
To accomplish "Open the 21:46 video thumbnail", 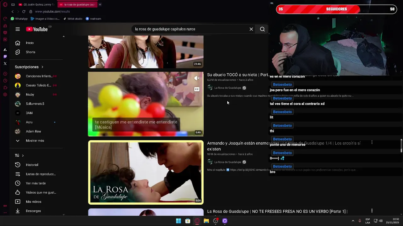I will [x=146, y=52].
